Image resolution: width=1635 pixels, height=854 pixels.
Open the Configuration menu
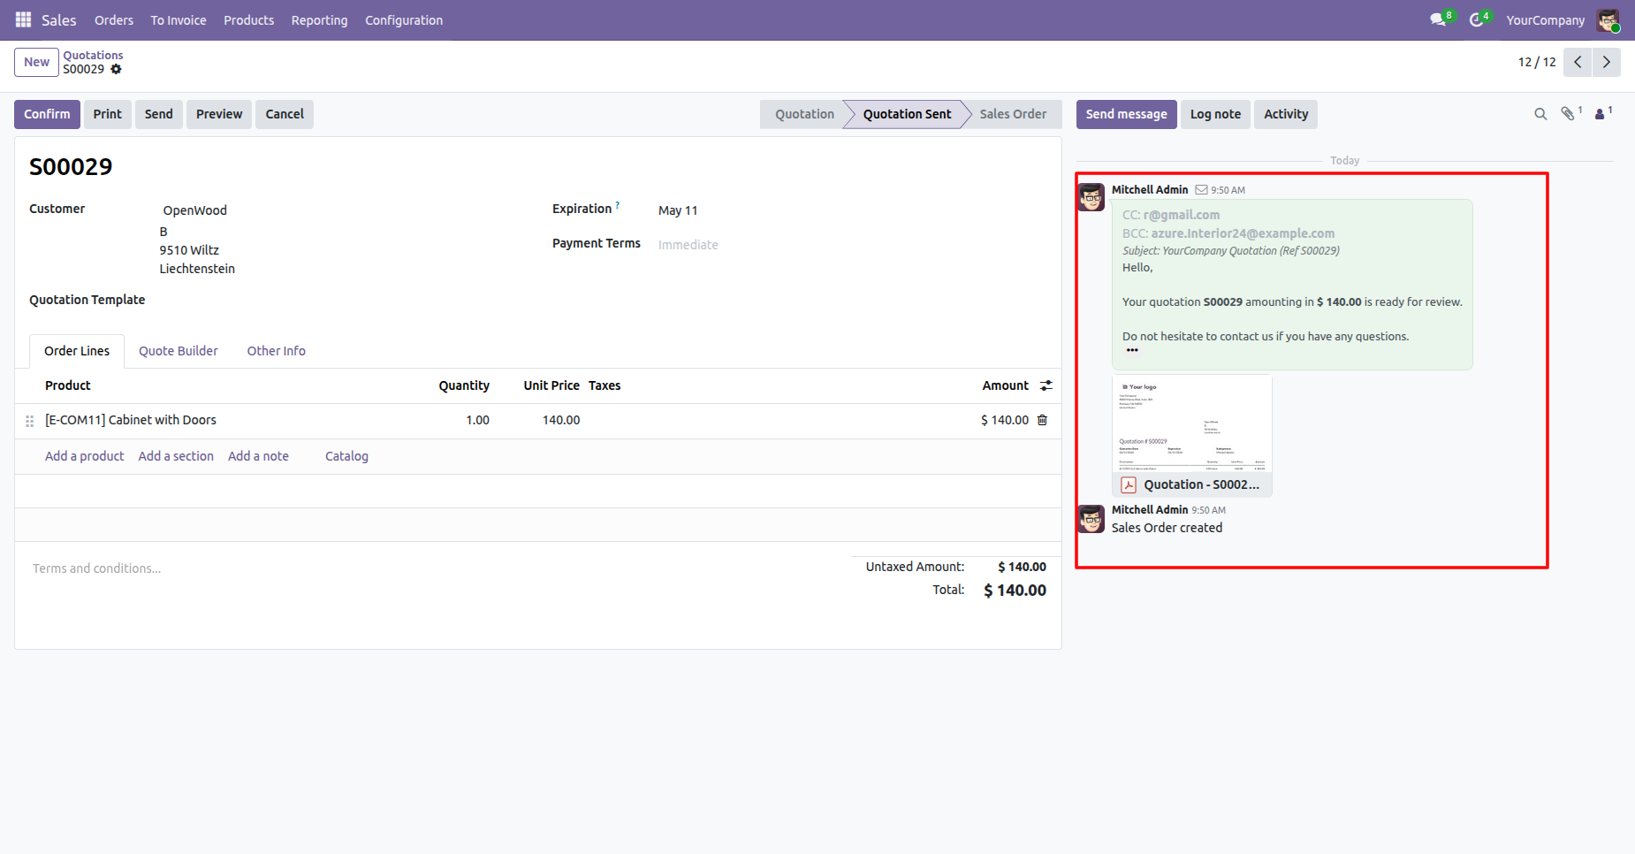coord(404,19)
